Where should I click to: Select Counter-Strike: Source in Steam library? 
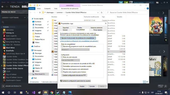(14, 68)
